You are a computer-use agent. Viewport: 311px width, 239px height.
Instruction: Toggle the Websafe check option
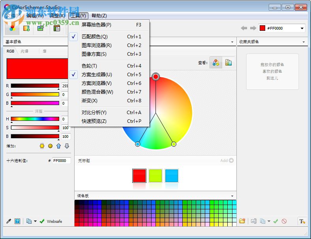pyautogui.click(x=51, y=221)
